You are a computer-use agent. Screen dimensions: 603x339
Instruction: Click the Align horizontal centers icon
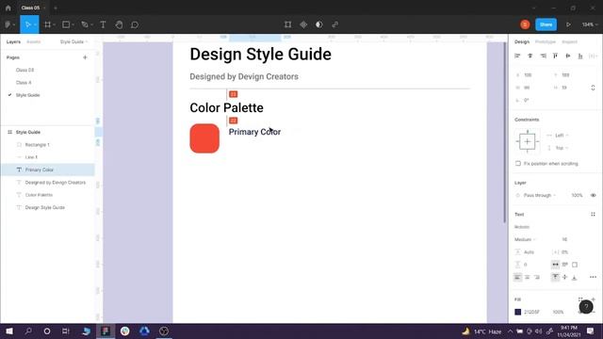click(530, 56)
